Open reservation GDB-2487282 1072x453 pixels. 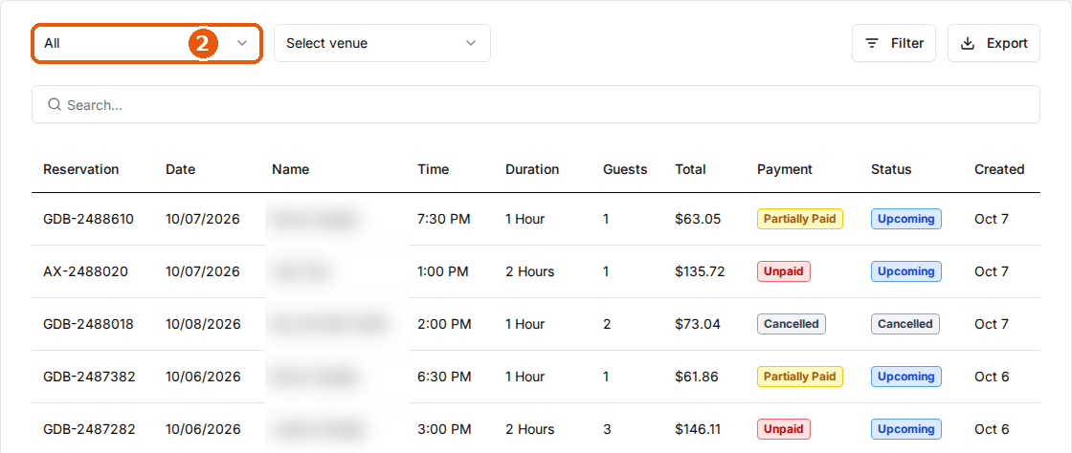[90, 429]
